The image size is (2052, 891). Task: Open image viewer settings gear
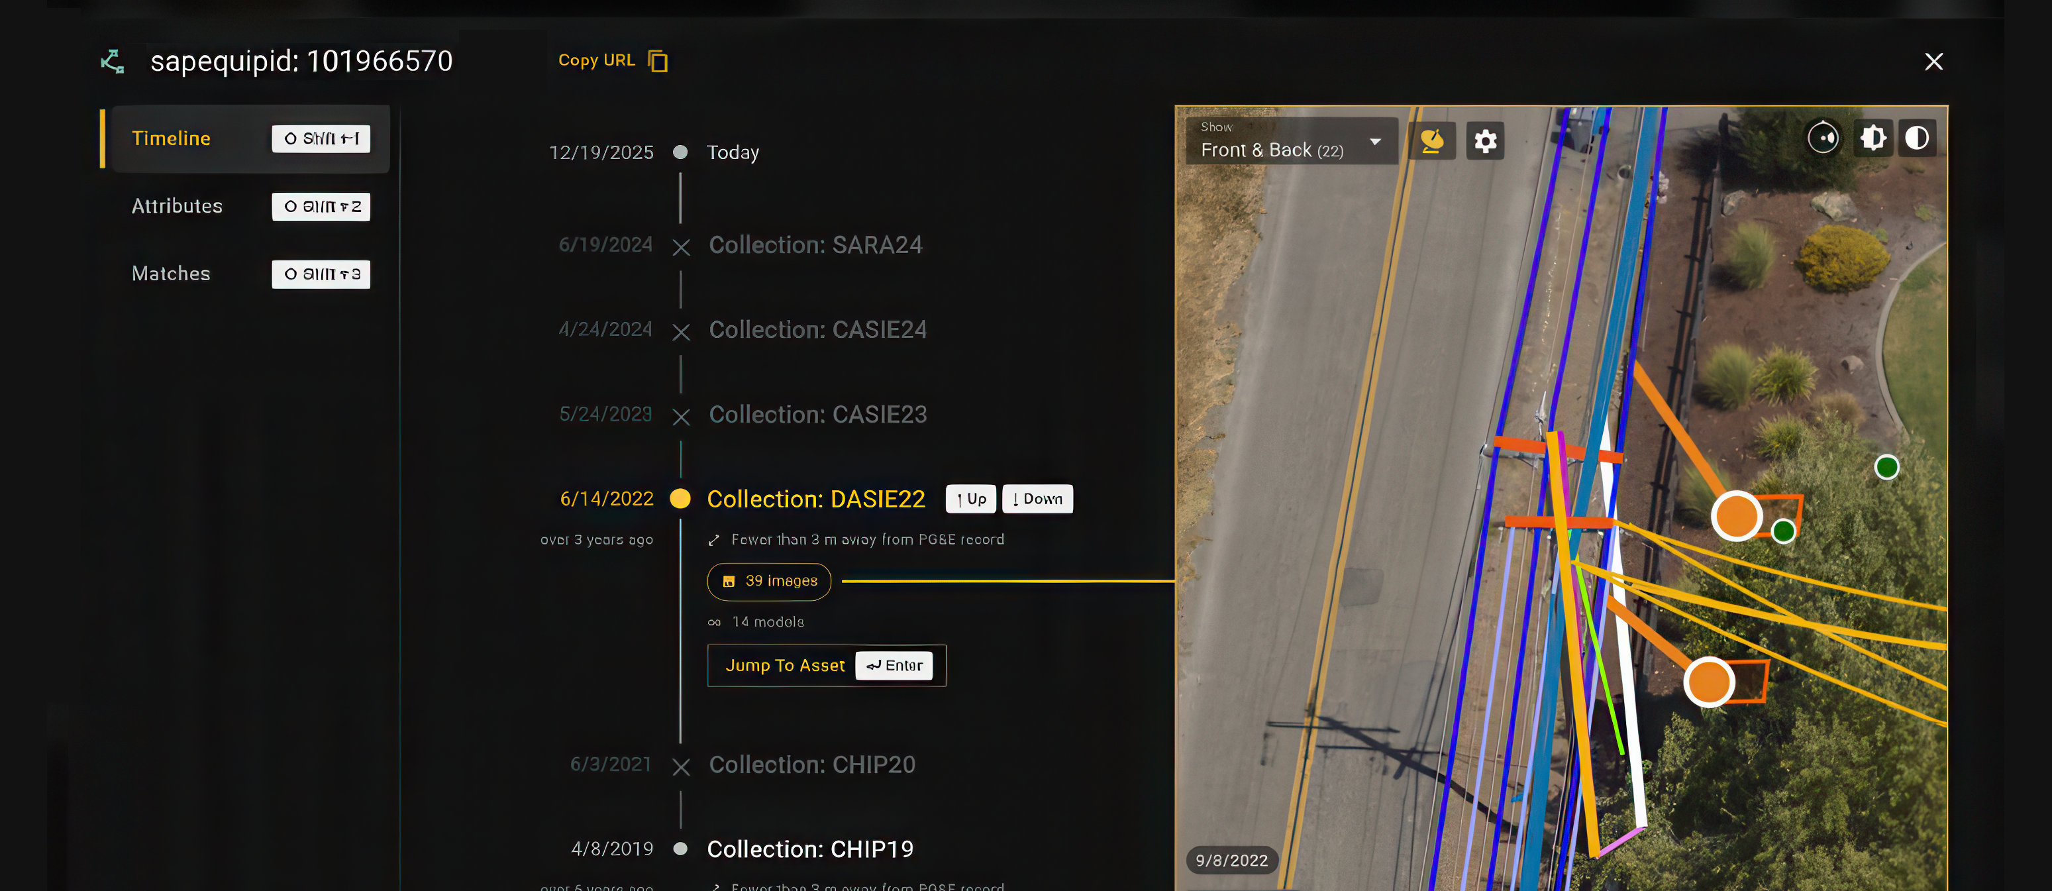coord(1485,141)
